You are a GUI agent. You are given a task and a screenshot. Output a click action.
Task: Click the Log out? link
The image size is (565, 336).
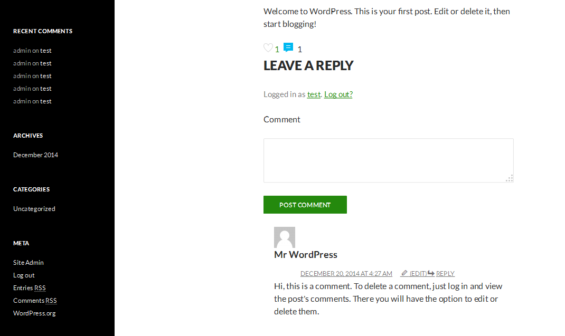338,94
